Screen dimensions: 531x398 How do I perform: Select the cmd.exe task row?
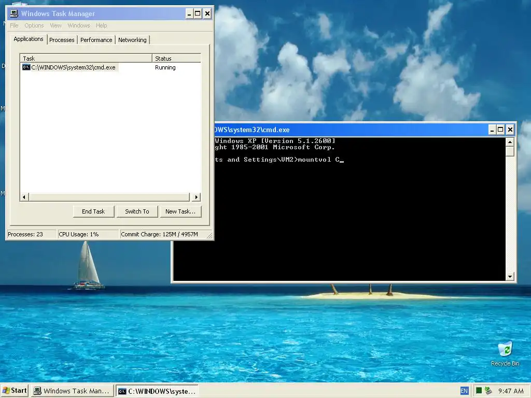coord(111,67)
